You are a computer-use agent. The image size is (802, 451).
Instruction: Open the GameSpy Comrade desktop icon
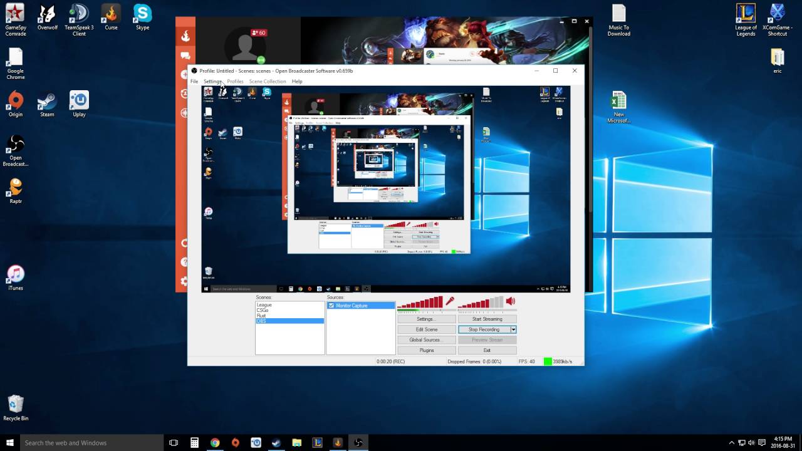pos(16,20)
